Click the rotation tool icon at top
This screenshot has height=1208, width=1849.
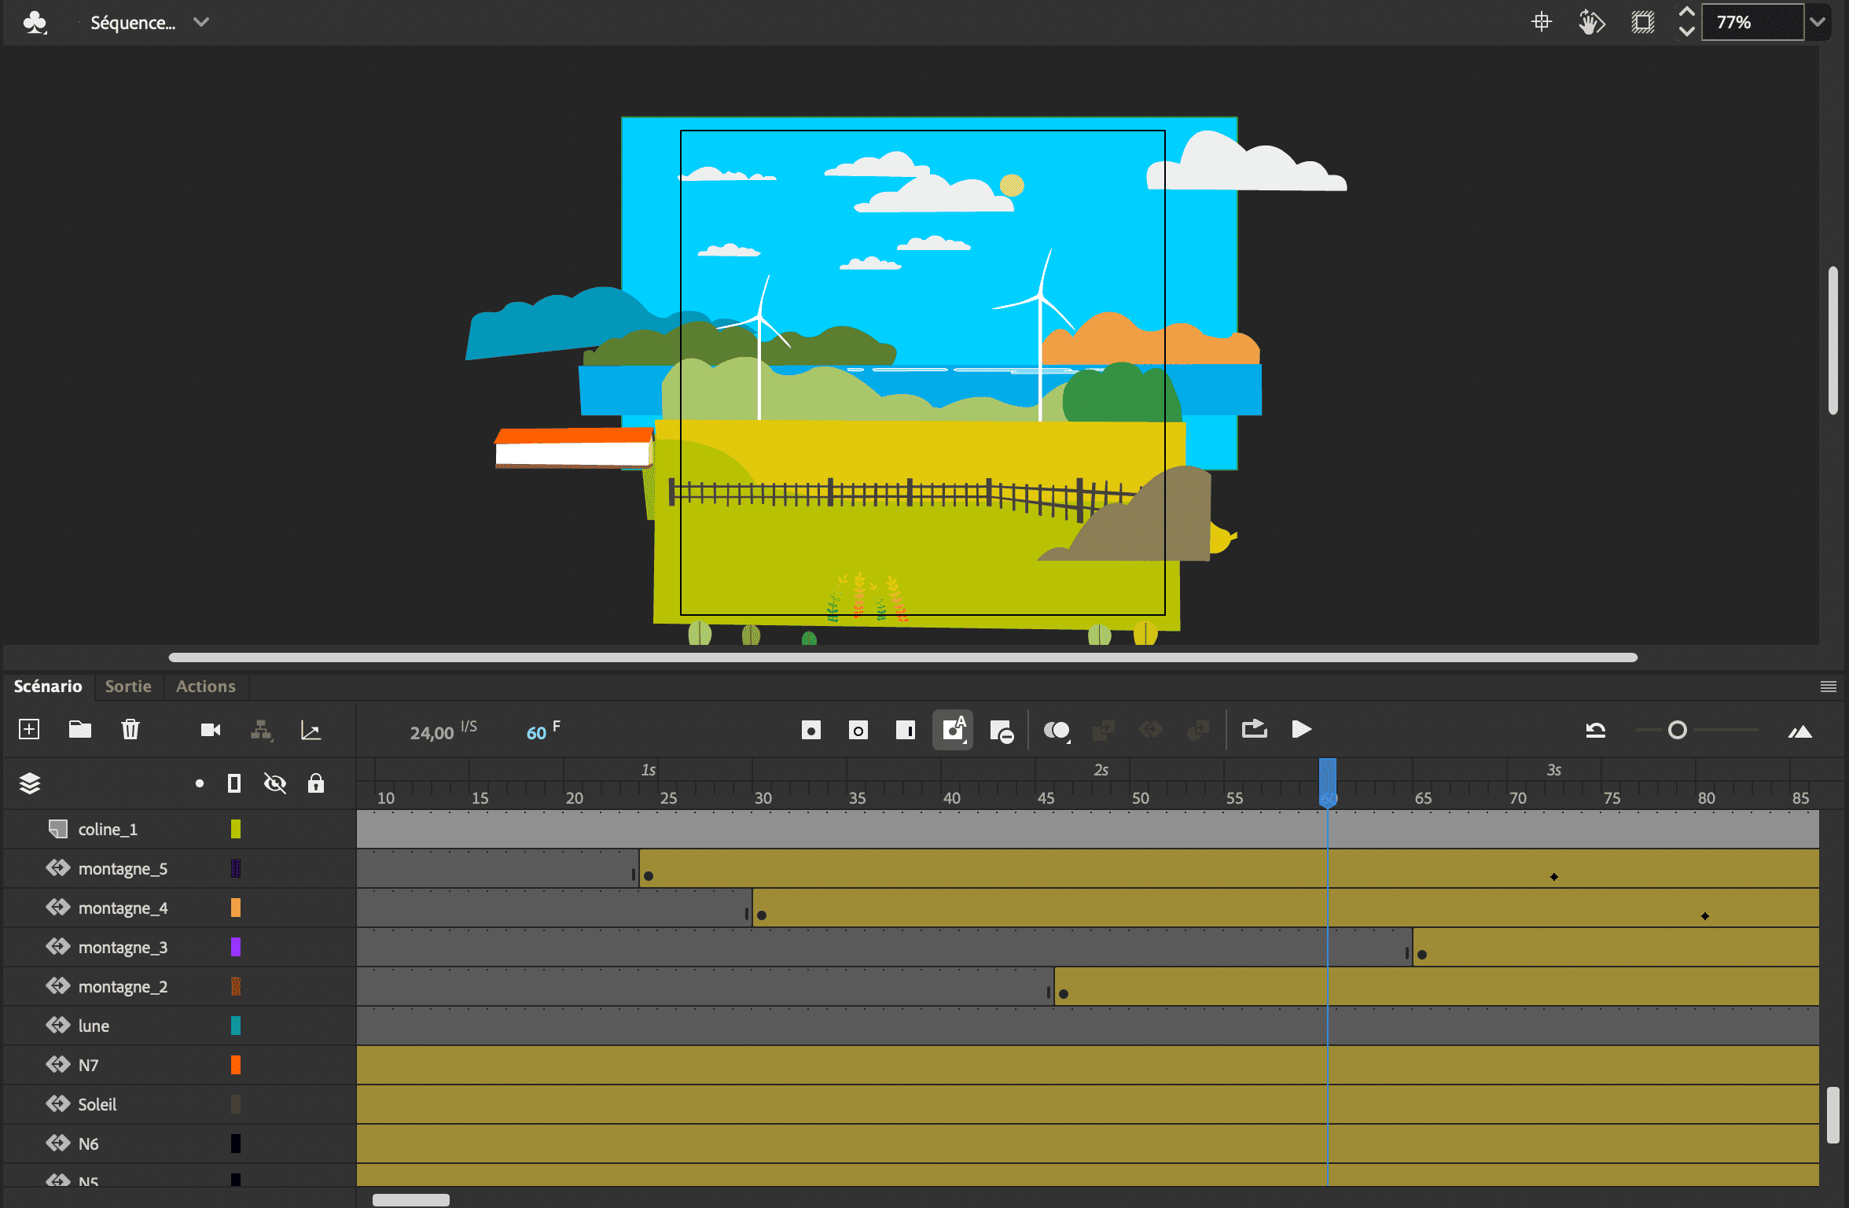coord(1591,22)
